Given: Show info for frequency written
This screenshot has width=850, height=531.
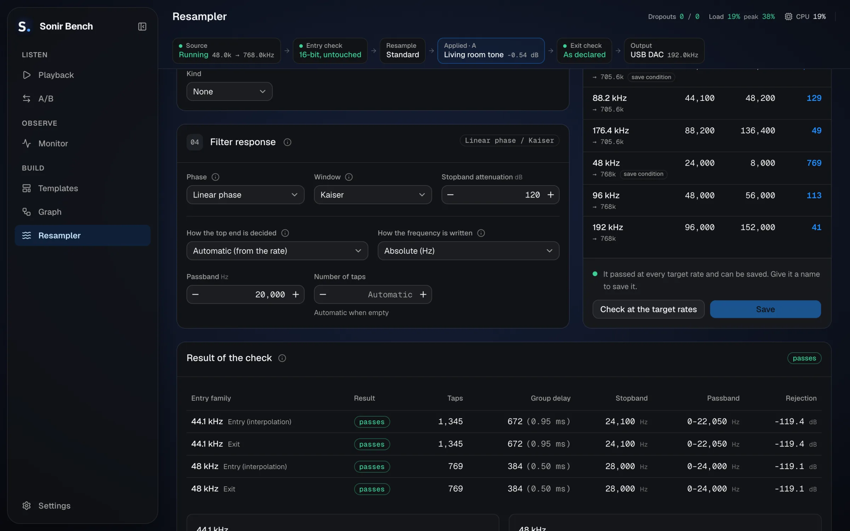Looking at the screenshot, I should tap(481, 233).
